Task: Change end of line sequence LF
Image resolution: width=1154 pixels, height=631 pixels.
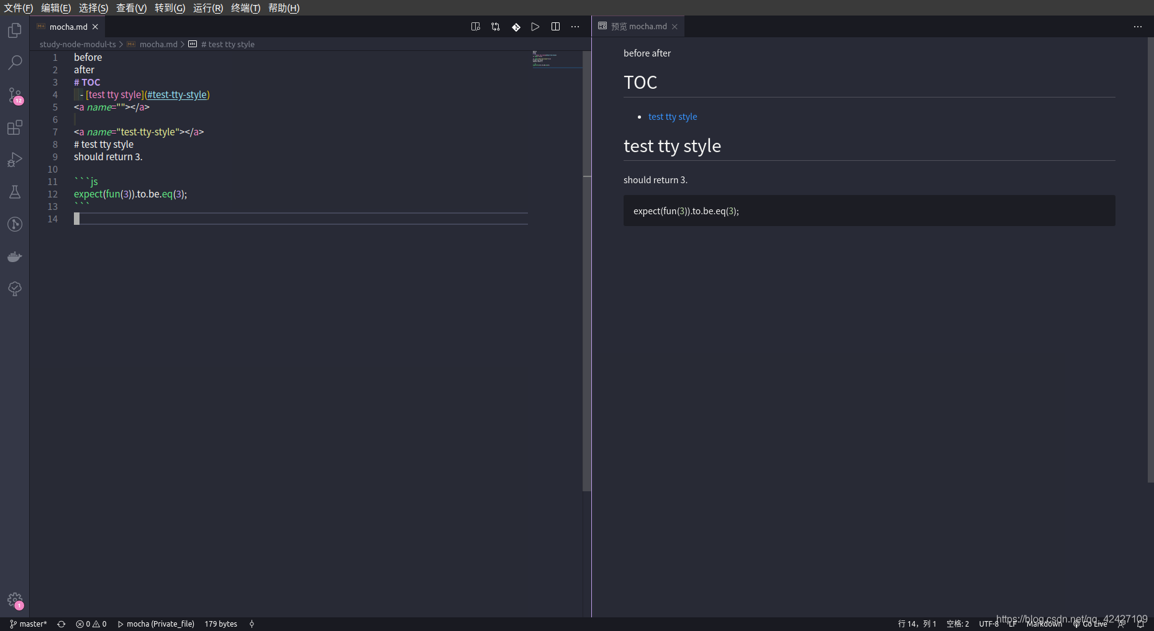Action: point(1012,624)
